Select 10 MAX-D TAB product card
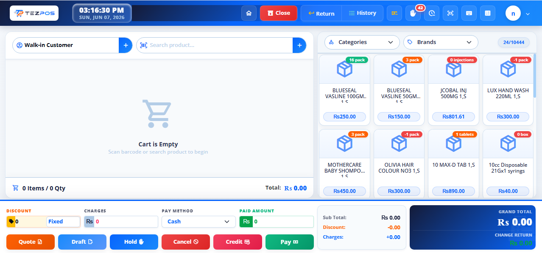This screenshot has height=253, width=542. pos(453,165)
